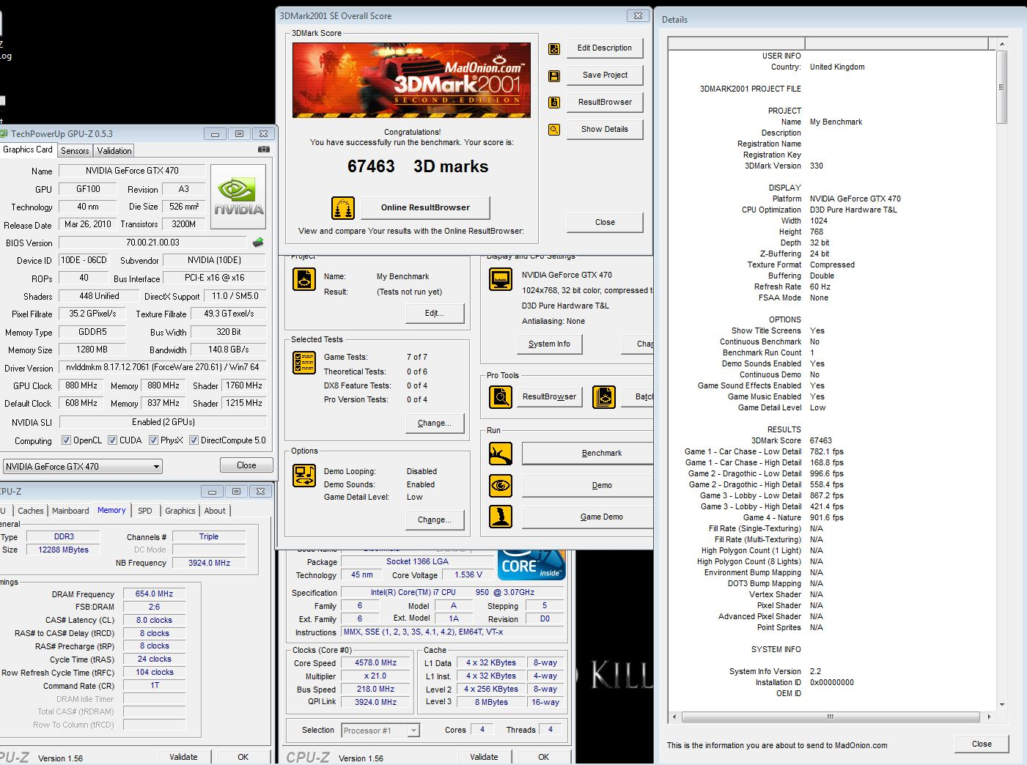This screenshot has height=765, width=1027.
Task: Click the Edit Description button
Action: tap(605, 48)
